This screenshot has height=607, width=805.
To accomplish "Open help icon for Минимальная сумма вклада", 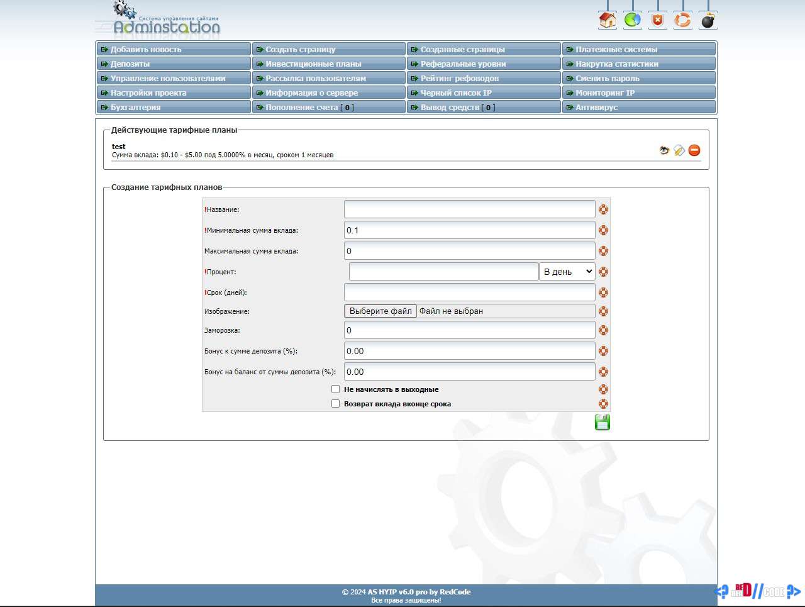I will click(603, 230).
